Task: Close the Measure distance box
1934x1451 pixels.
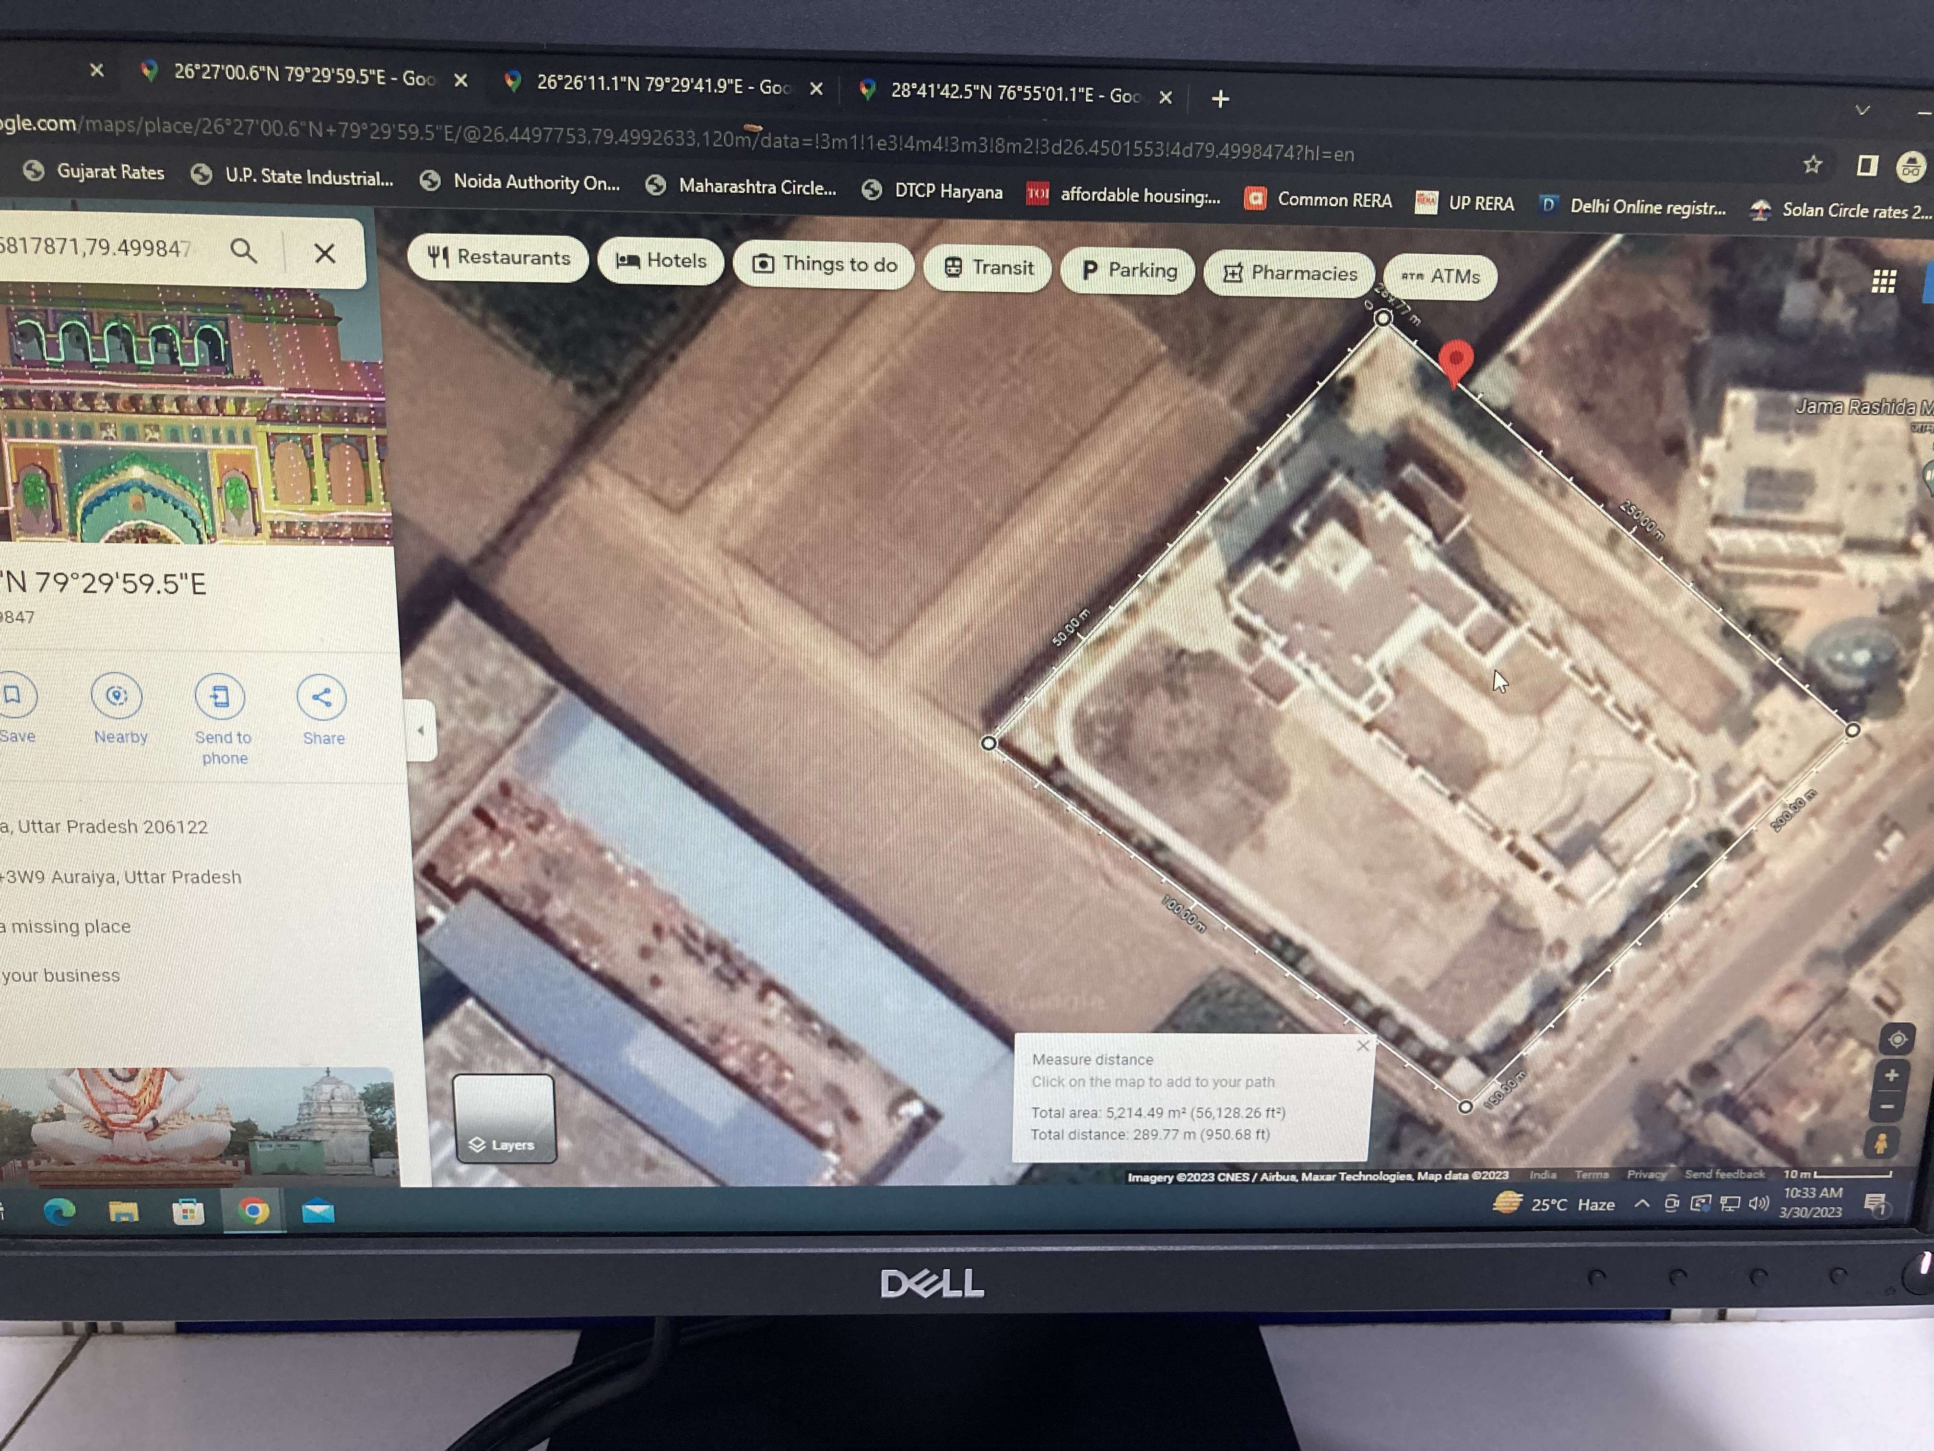Action: (x=1363, y=1045)
